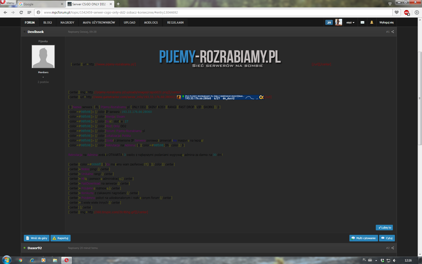Open browser downloads icon
Viewport: 422px width, 264px height.
pyautogui.click(x=417, y=12)
